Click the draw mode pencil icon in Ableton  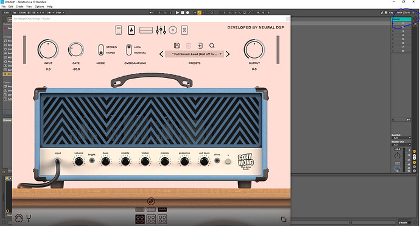tap(382, 13)
